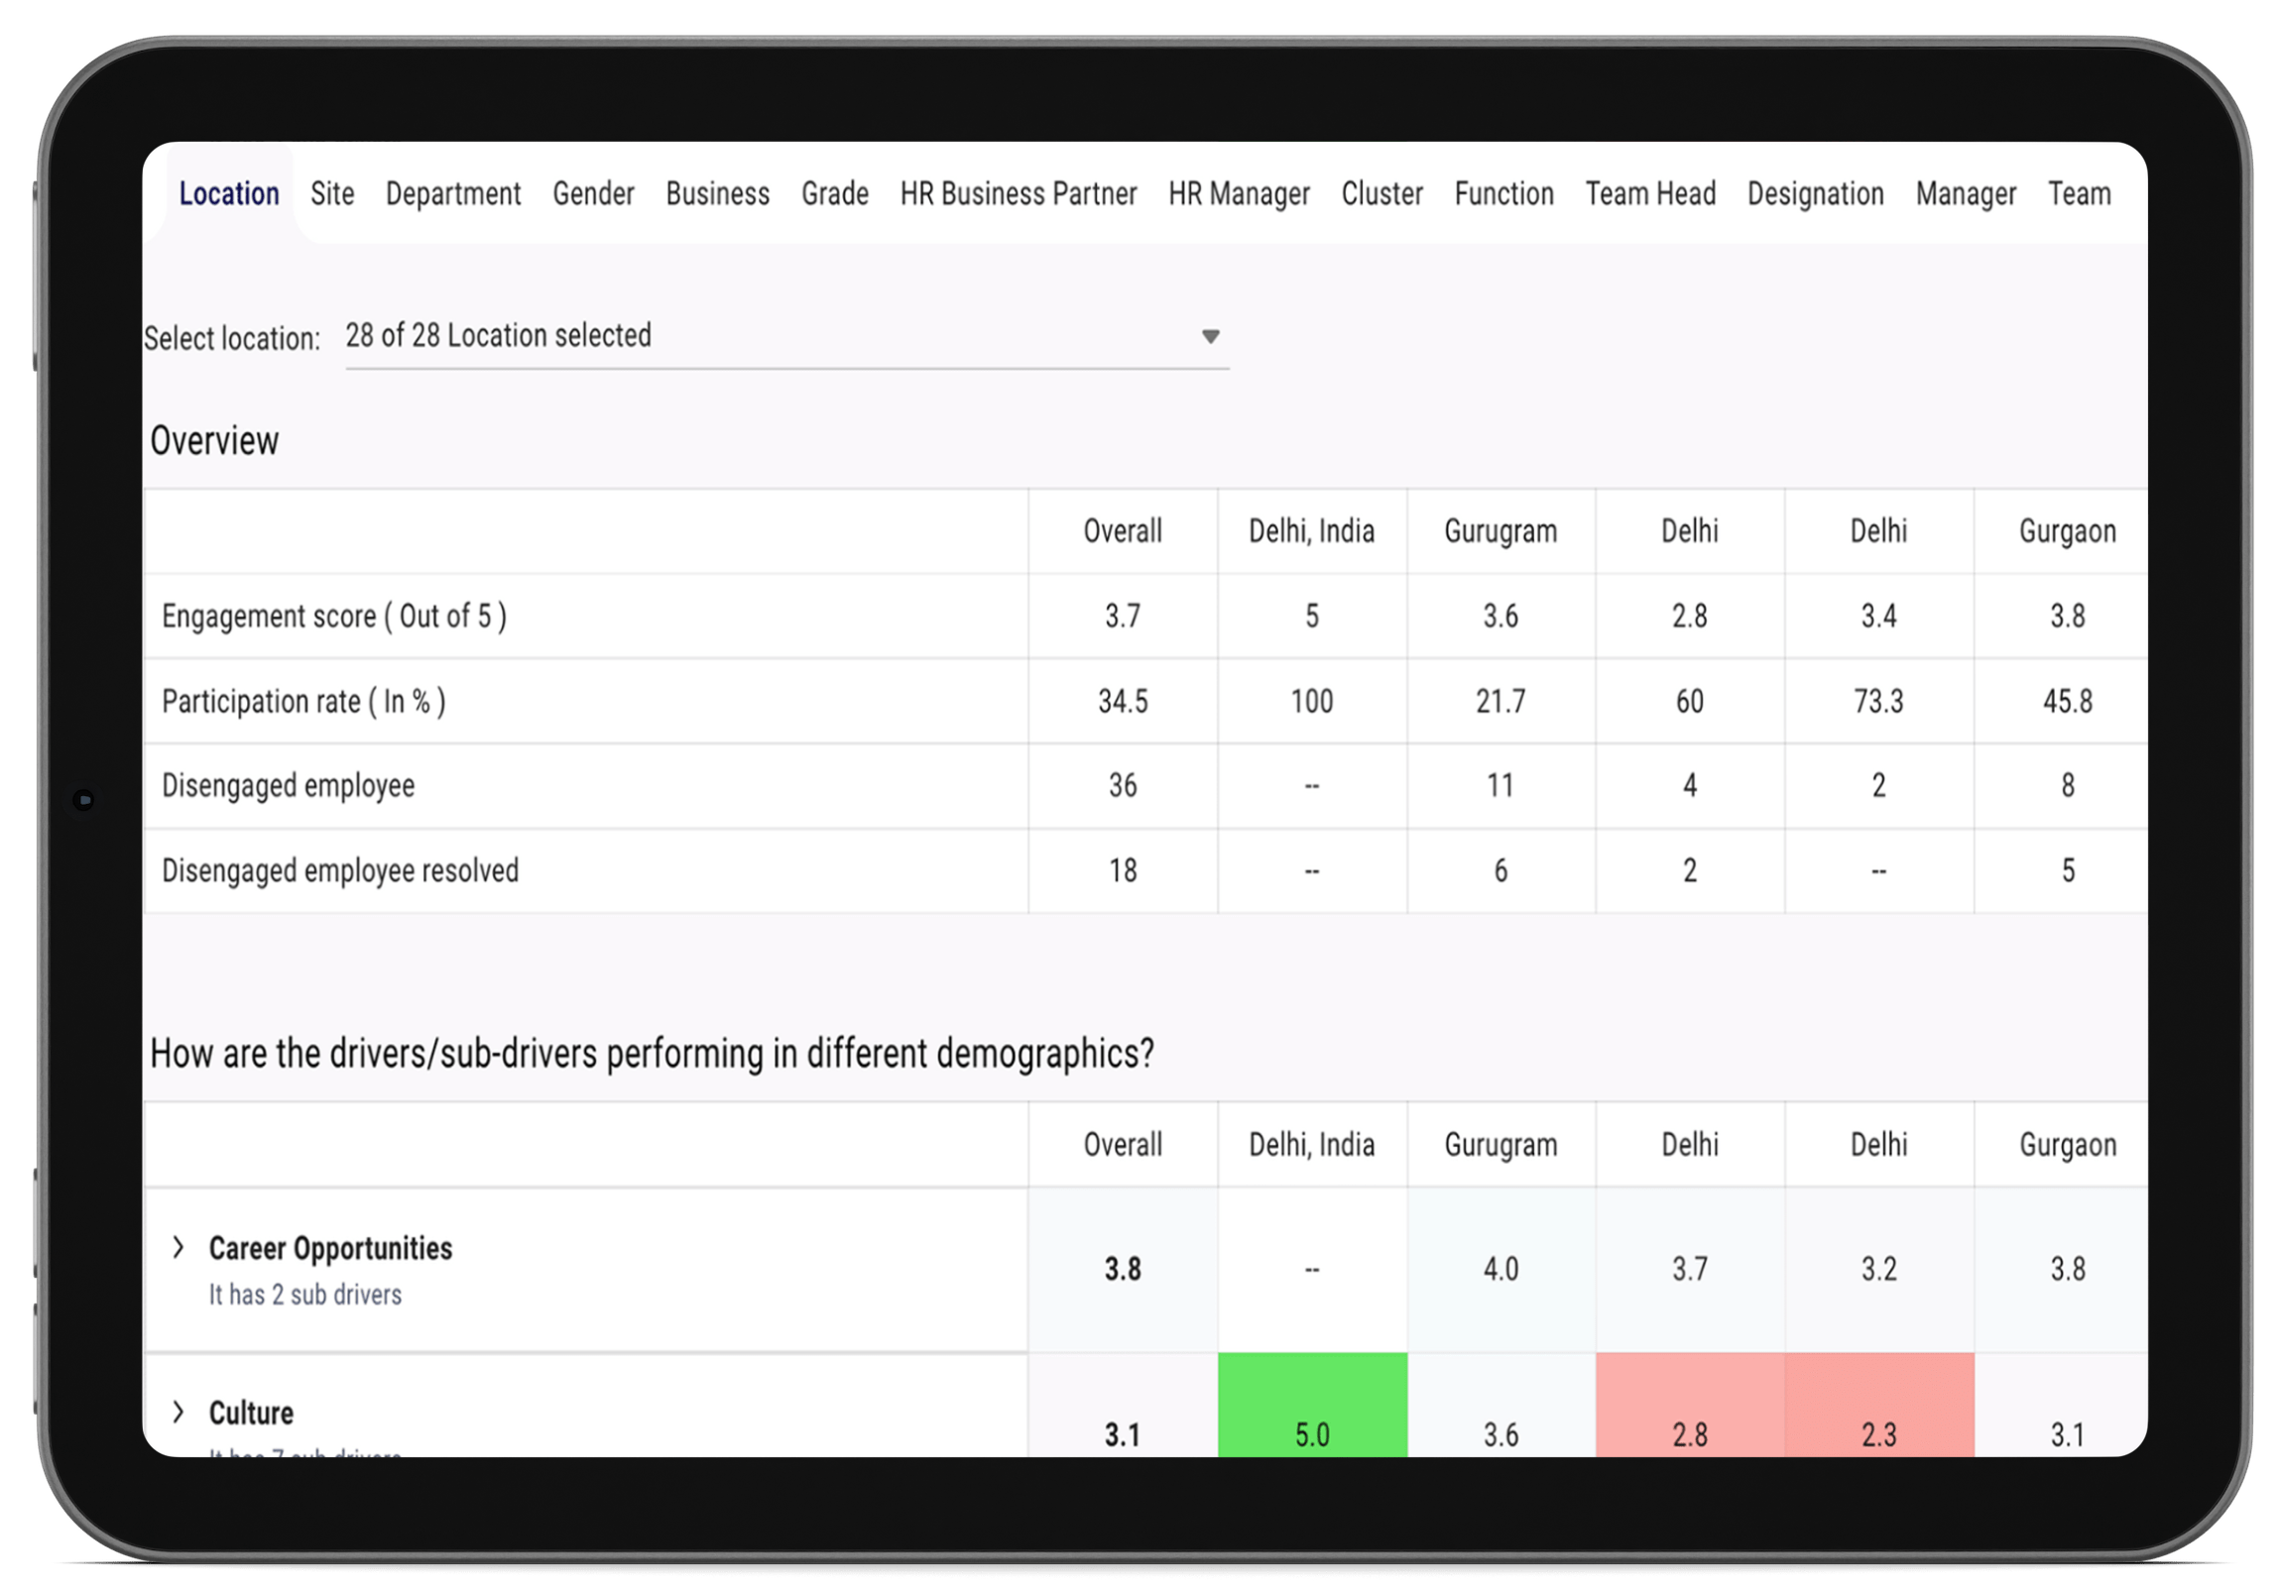The image size is (2281, 1590).
Task: Keep the Location tab selected
Action: (x=228, y=194)
